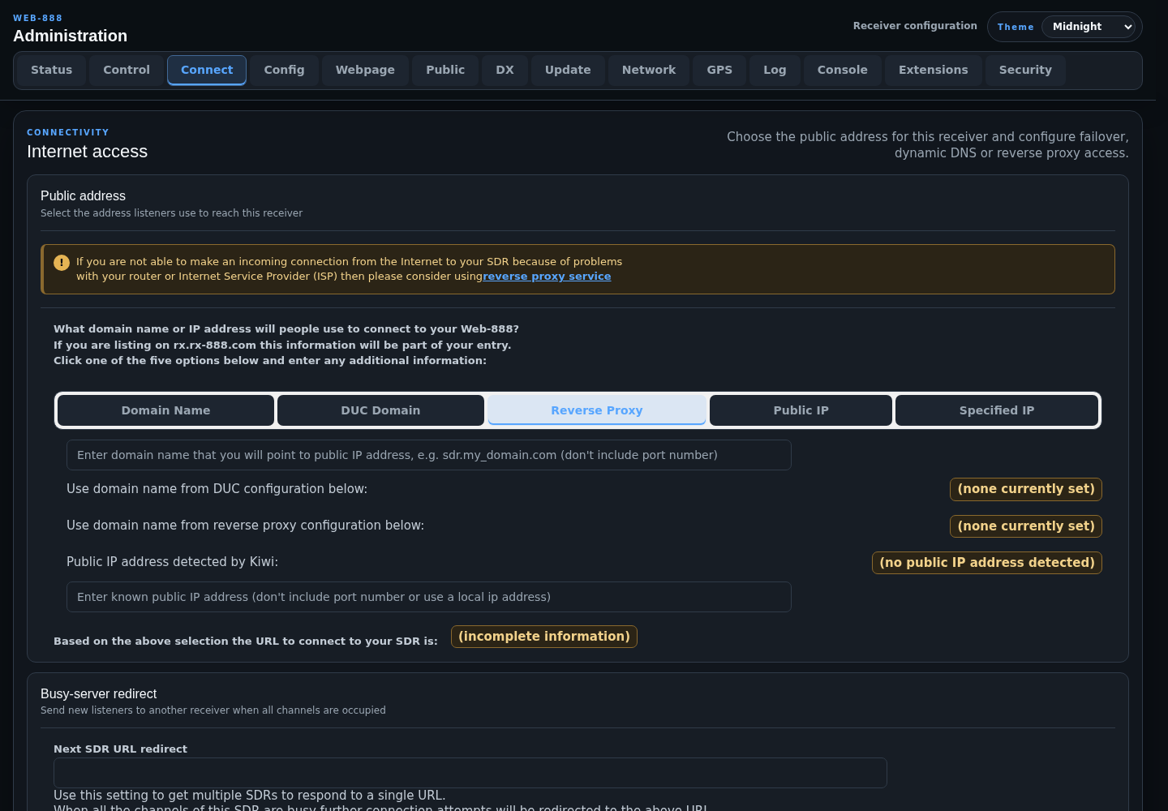Click the domain name input field

pos(429,455)
